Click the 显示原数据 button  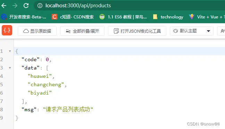(37, 31)
